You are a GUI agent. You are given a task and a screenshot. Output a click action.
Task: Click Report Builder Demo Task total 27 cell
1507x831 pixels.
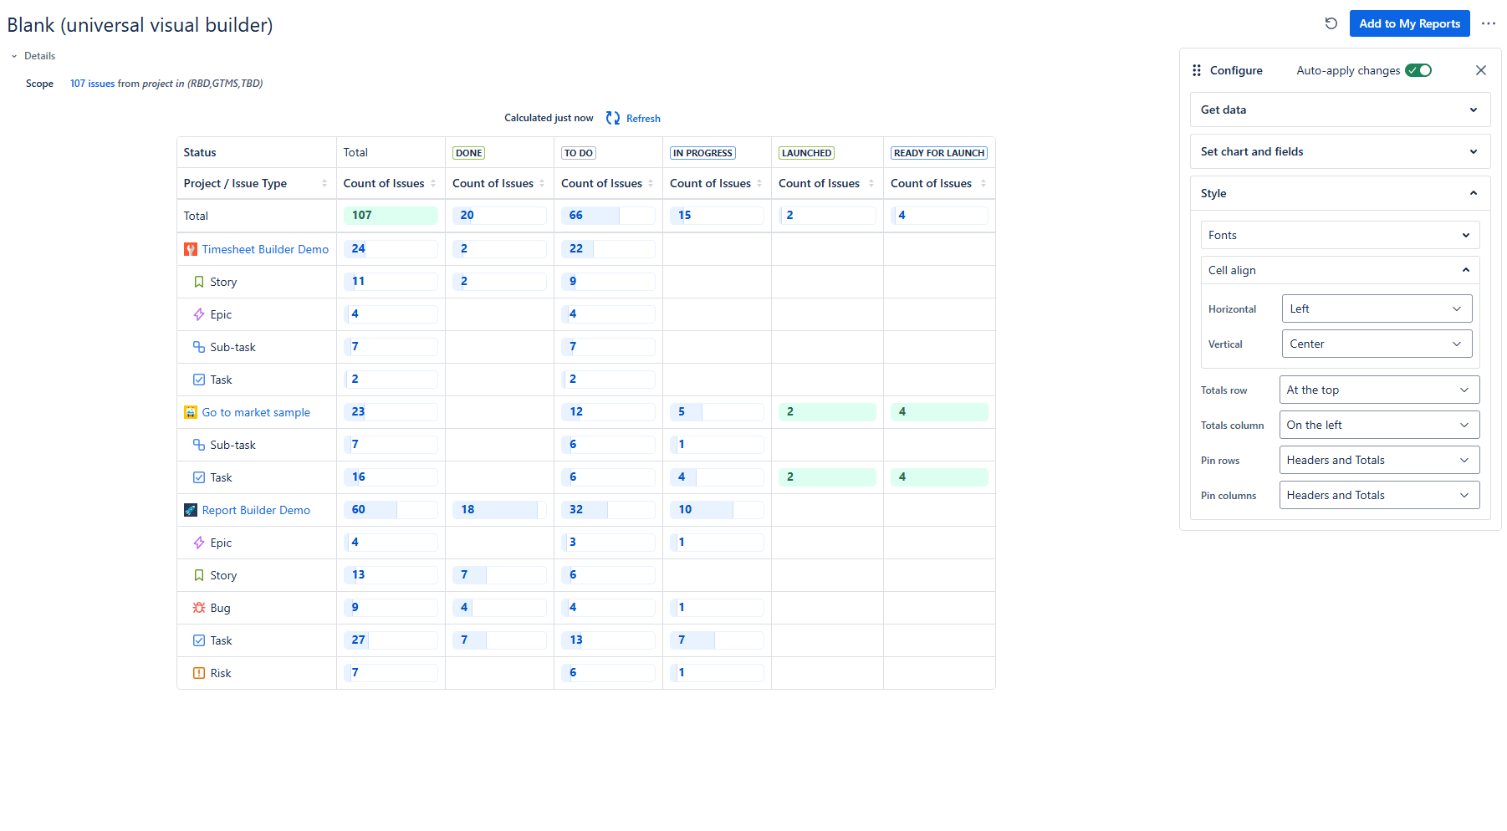(x=391, y=640)
